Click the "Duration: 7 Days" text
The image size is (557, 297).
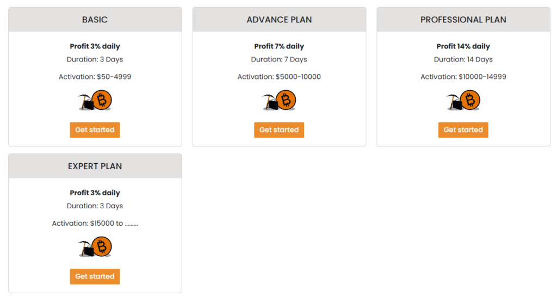pyautogui.click(x=279, y=59)
